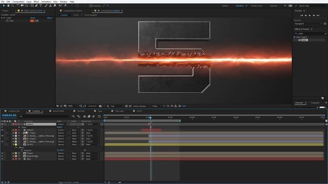
Task: Select the Brush tool
Action: (46, 6)
